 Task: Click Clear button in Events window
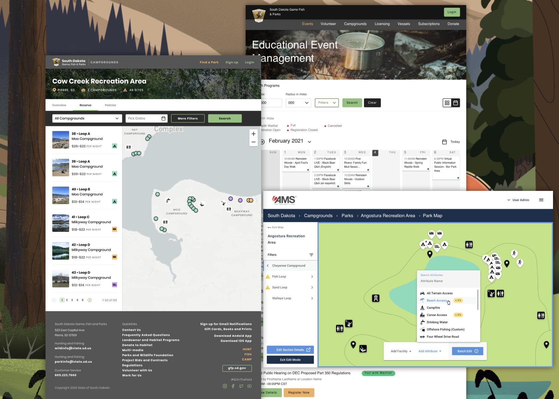tap(372, 103)
